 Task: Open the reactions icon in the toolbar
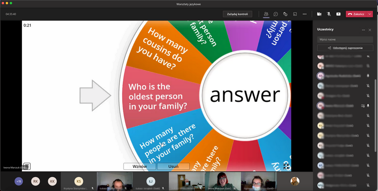[x=285, y=14]
